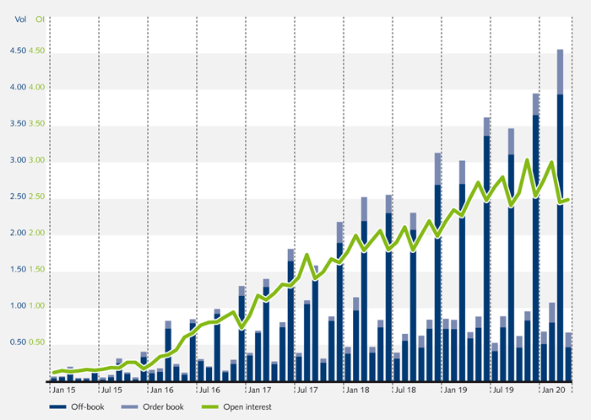Screen dimensions: 591x420
Task: Select the Jul 19 x-axis label
Action: (503, 390)
